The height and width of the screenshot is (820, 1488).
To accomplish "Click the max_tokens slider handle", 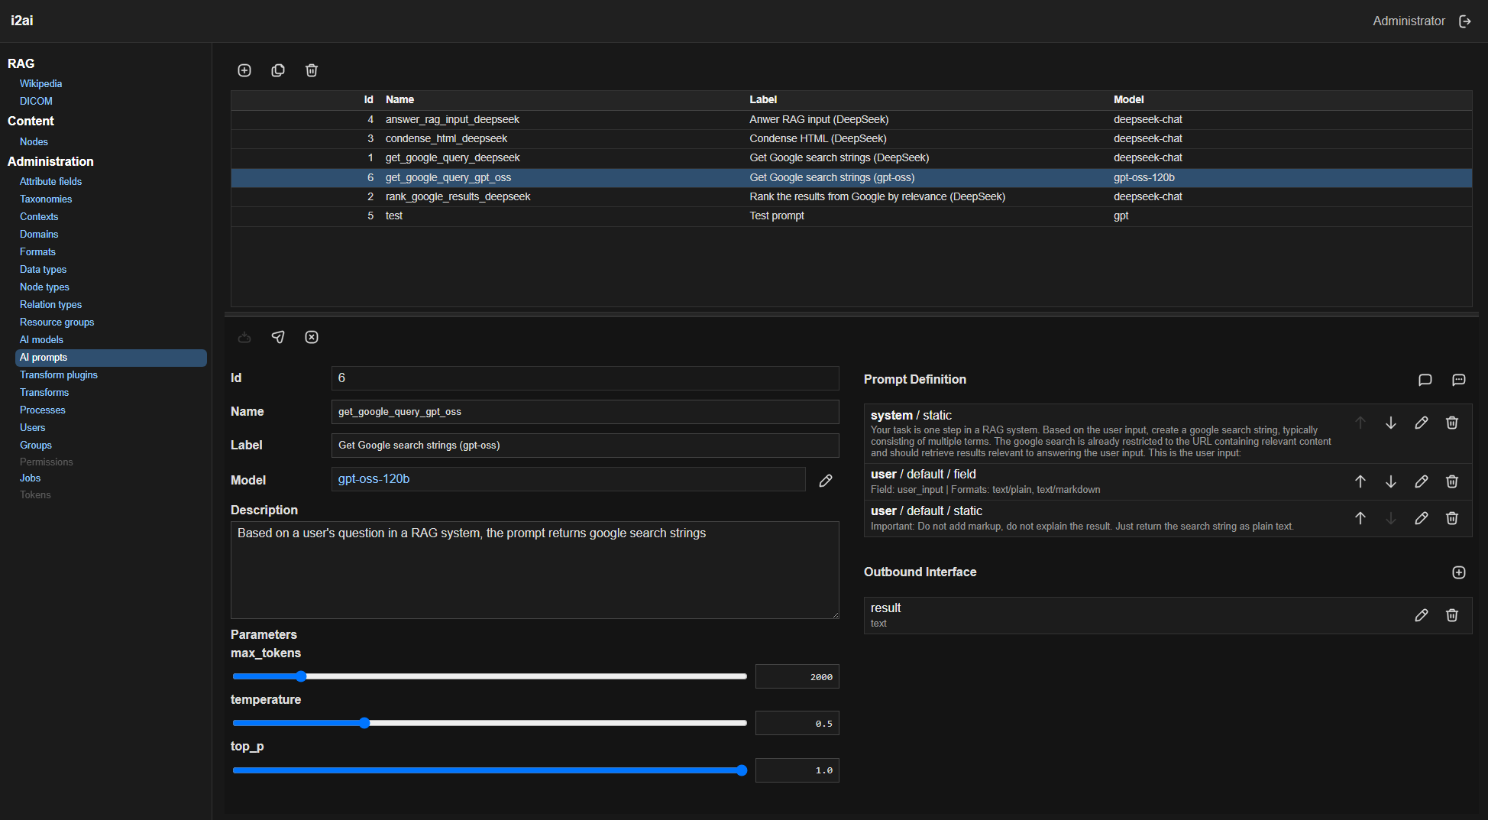I will pyautogui.click(x=301, y=676).
